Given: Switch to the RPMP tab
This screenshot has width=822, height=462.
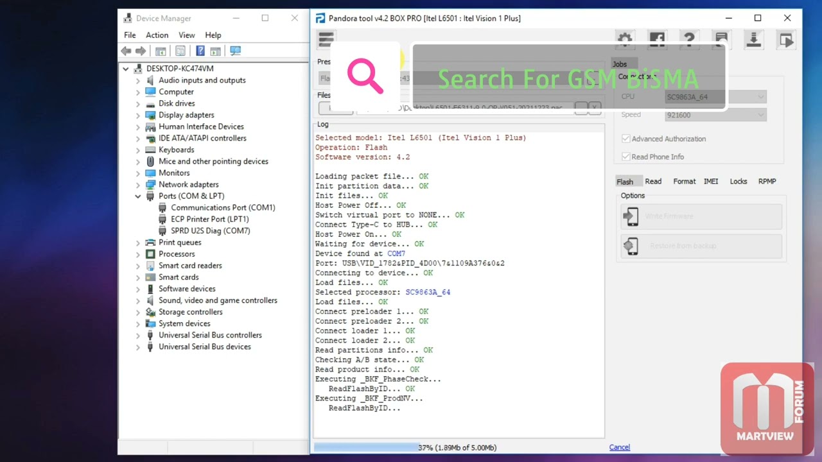Looking at the screenshot, I should tap(767, 182).
